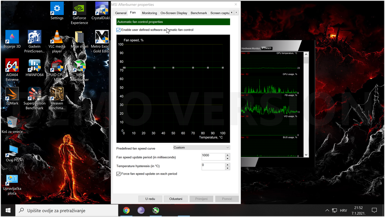Open the taskbar clock and date

tap(358, 210)
